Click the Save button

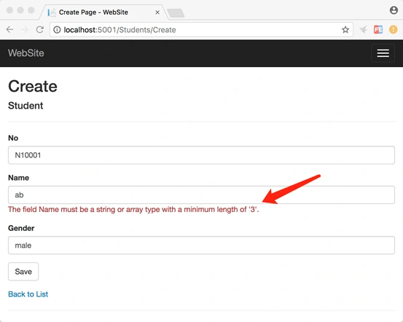[x=23, y=272]
